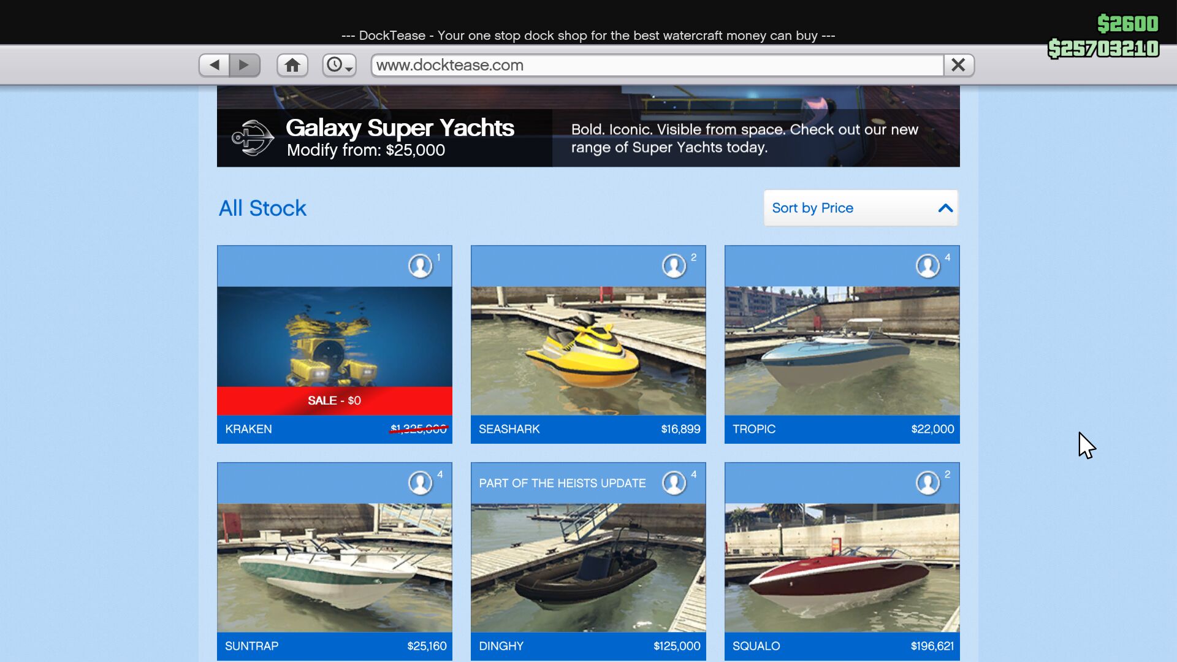Click the www.docktease.com address bar
Screen dimensions: 1177x662
pos(656,65)
